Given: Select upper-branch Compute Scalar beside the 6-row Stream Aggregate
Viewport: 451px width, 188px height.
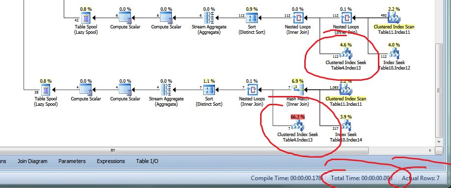Looking at the screenshot, I should [x=166, y=18].
